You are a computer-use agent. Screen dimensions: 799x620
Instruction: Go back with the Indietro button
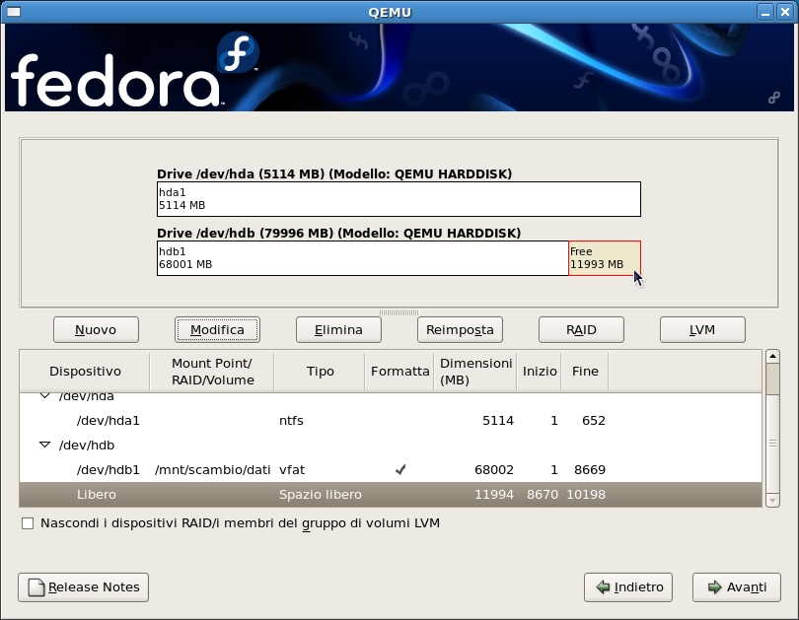628,587
